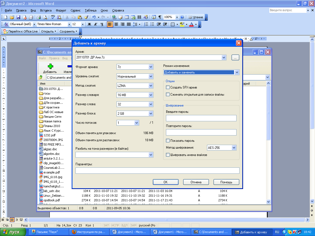Tick Сжимать открытые для записи файлы

168,94
